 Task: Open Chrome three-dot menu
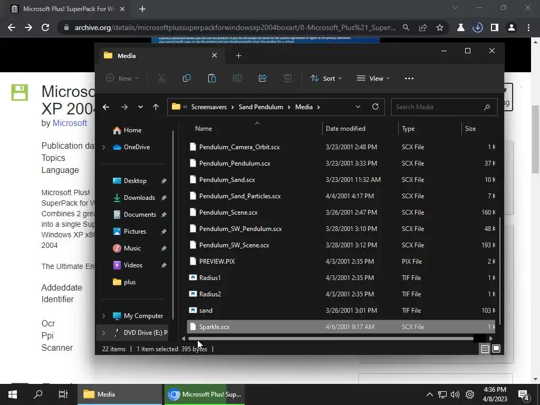tap(528, 27)
